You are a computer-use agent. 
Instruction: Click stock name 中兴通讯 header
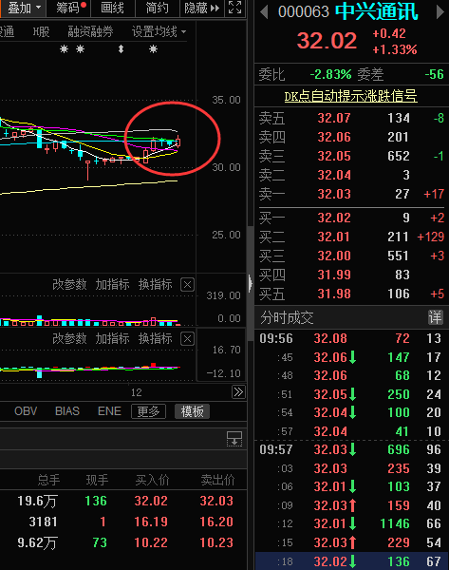[376, 11]
